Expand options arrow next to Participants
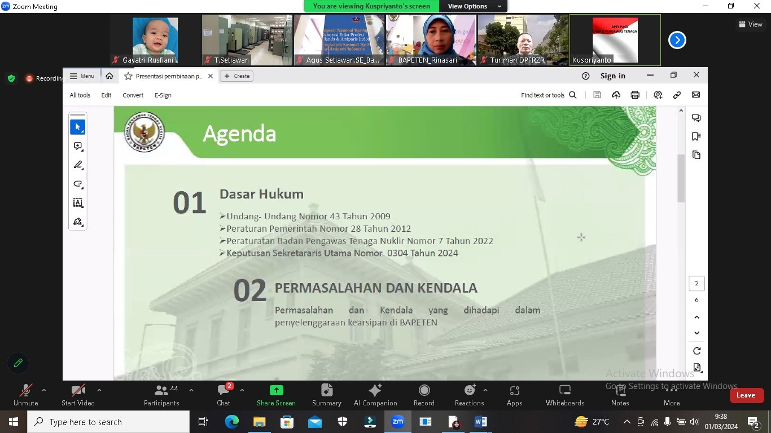The height and width of the screenshot is (433, 771). [x=191, y=390]
